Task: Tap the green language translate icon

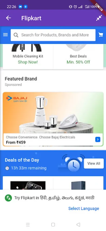Action: [x=8, y=198]
